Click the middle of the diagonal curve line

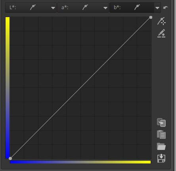click(x=80, y=88)
